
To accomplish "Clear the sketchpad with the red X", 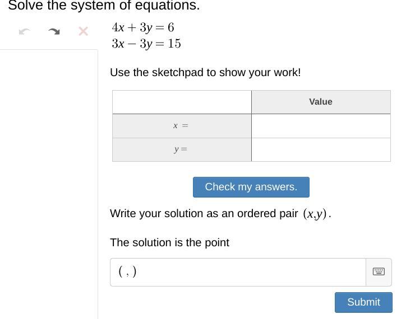I will (x=83, y=31).
